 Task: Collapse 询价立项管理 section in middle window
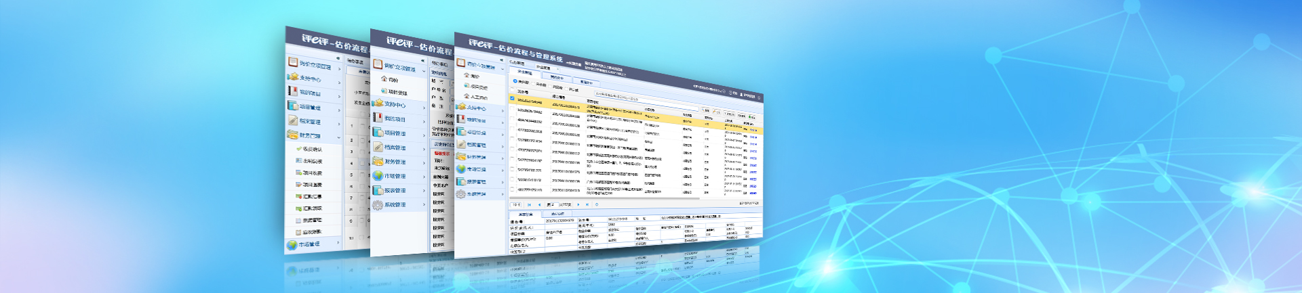pyautogui.click(x=425, y=71)
